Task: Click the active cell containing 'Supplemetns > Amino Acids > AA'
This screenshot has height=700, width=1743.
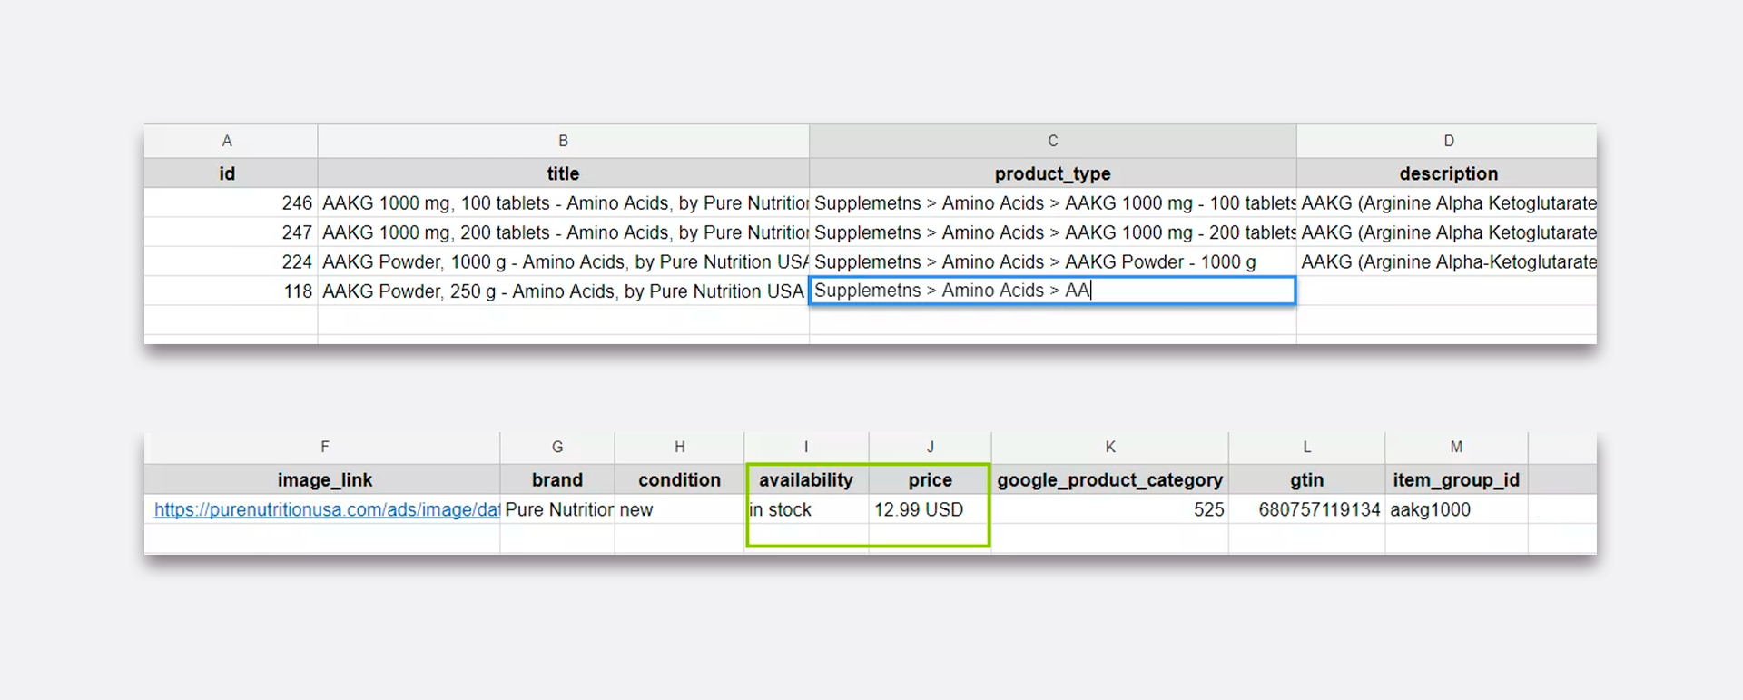Action: [1052, 291]
